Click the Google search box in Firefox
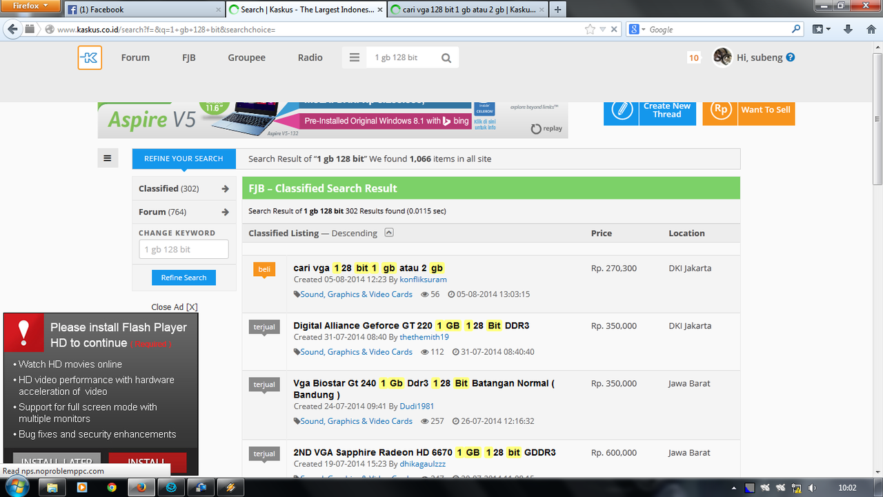Screen dimensions: 883x497 pos(718,29)
